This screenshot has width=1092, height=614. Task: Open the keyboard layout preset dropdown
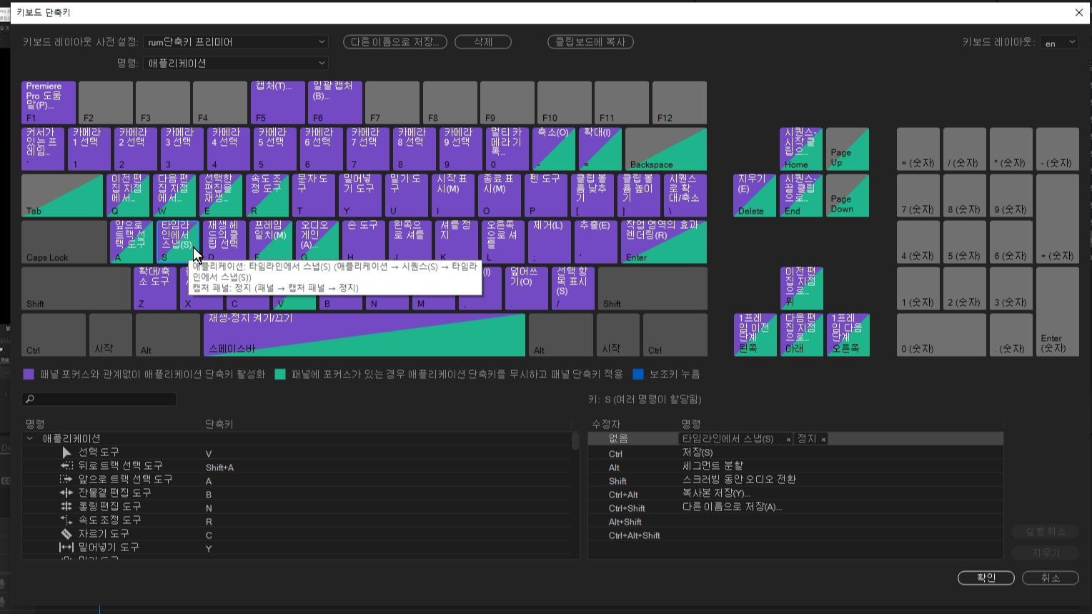click(236, 42)
